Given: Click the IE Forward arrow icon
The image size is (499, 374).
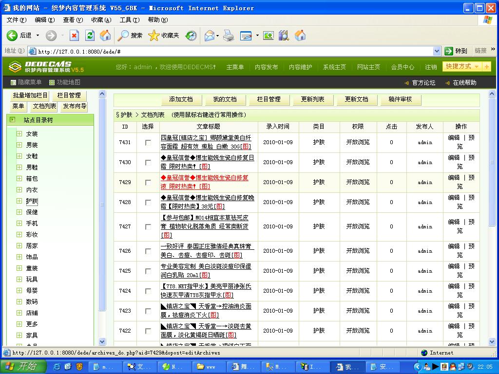Looking at the screenshot, I should point(51,35).
